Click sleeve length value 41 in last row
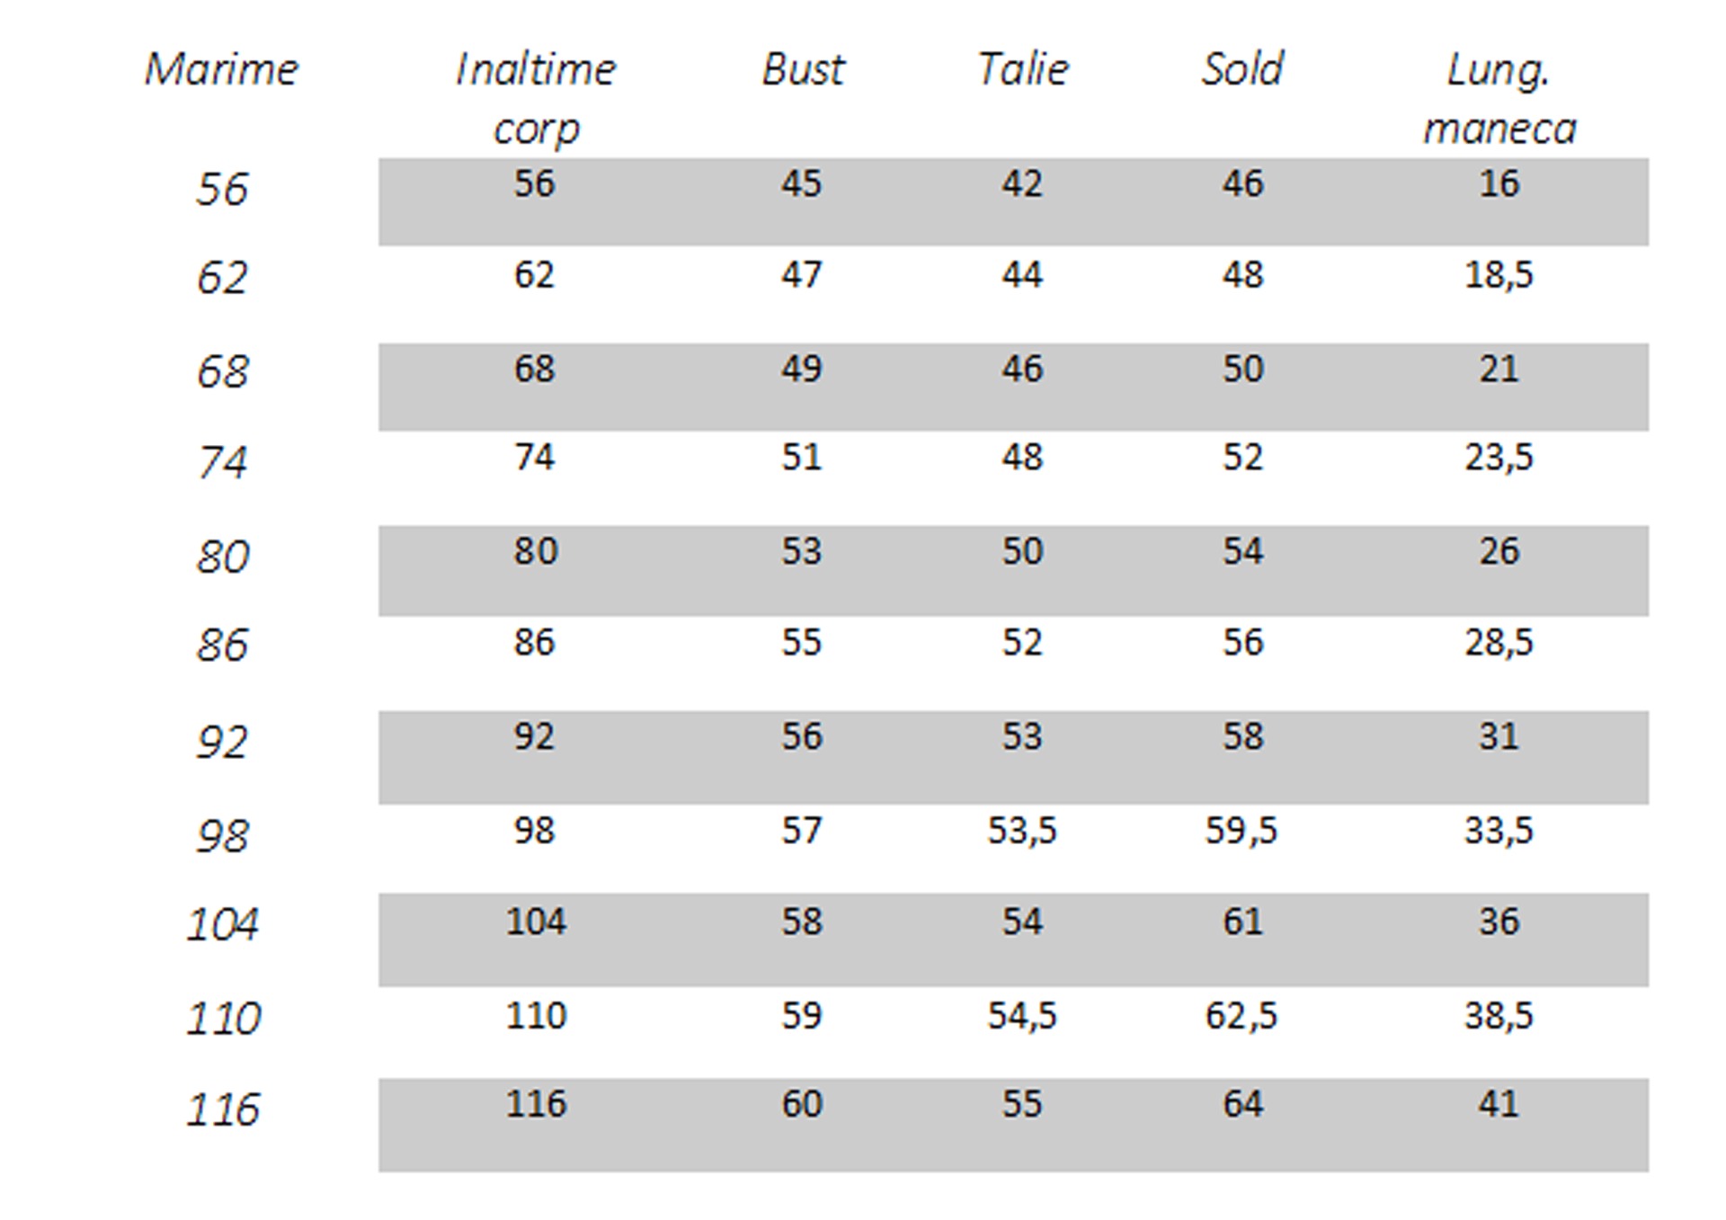 tap(1499, 1104)
